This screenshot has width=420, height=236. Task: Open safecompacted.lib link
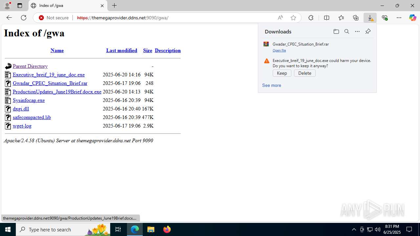tap(32, 117)
